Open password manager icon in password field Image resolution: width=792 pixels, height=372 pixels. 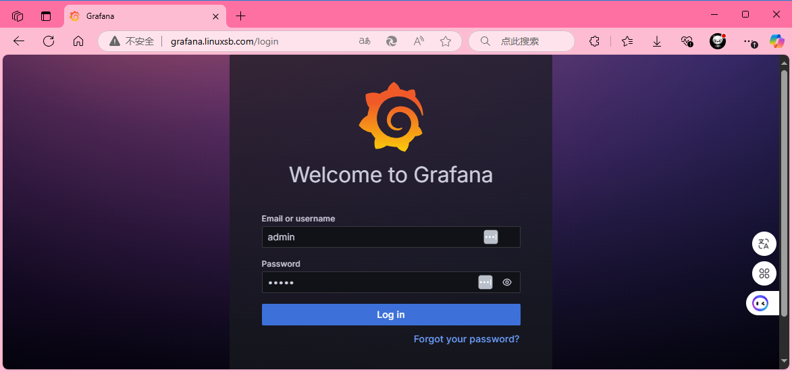point(485,282)
